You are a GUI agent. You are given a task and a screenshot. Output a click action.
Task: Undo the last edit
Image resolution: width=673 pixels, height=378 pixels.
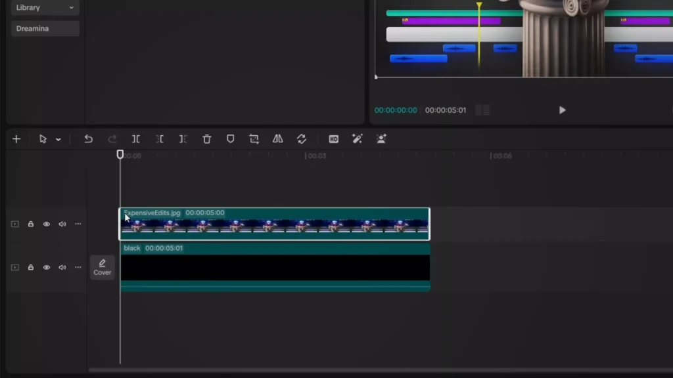point(89,138)
